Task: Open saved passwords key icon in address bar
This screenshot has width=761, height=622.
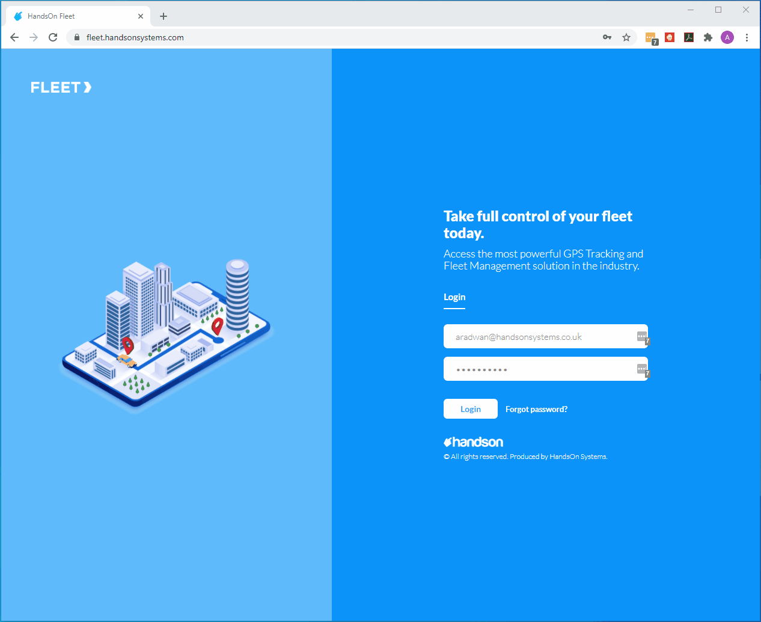Action: [607, 37]
